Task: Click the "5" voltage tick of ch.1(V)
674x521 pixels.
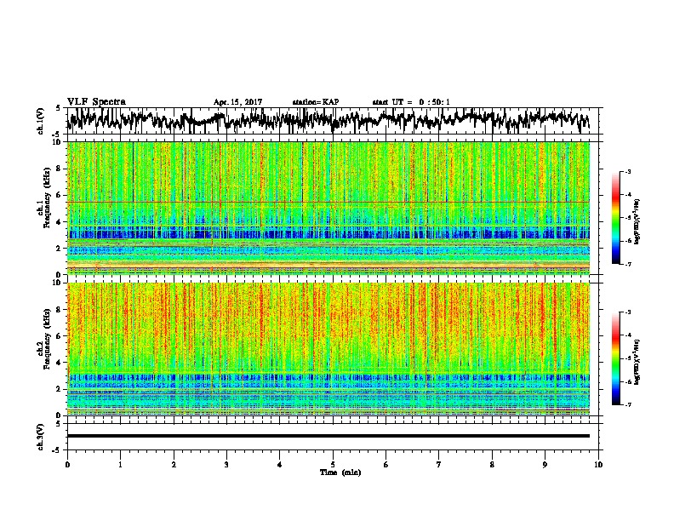Action: pos(58,108)
